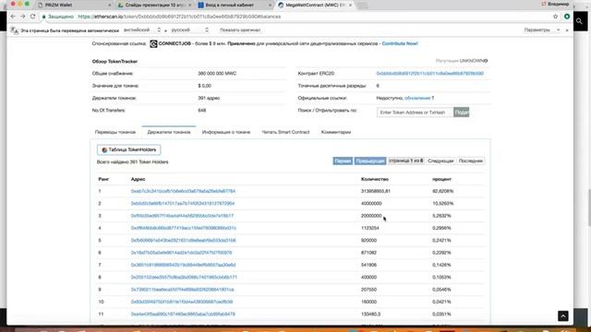Click the Показать оригинал button
Viewport: 591px width, 332px height.
tap(240, 30)
